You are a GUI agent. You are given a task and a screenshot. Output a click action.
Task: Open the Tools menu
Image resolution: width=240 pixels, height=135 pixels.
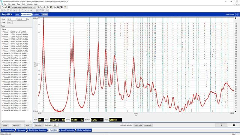[x=23, y=4]
